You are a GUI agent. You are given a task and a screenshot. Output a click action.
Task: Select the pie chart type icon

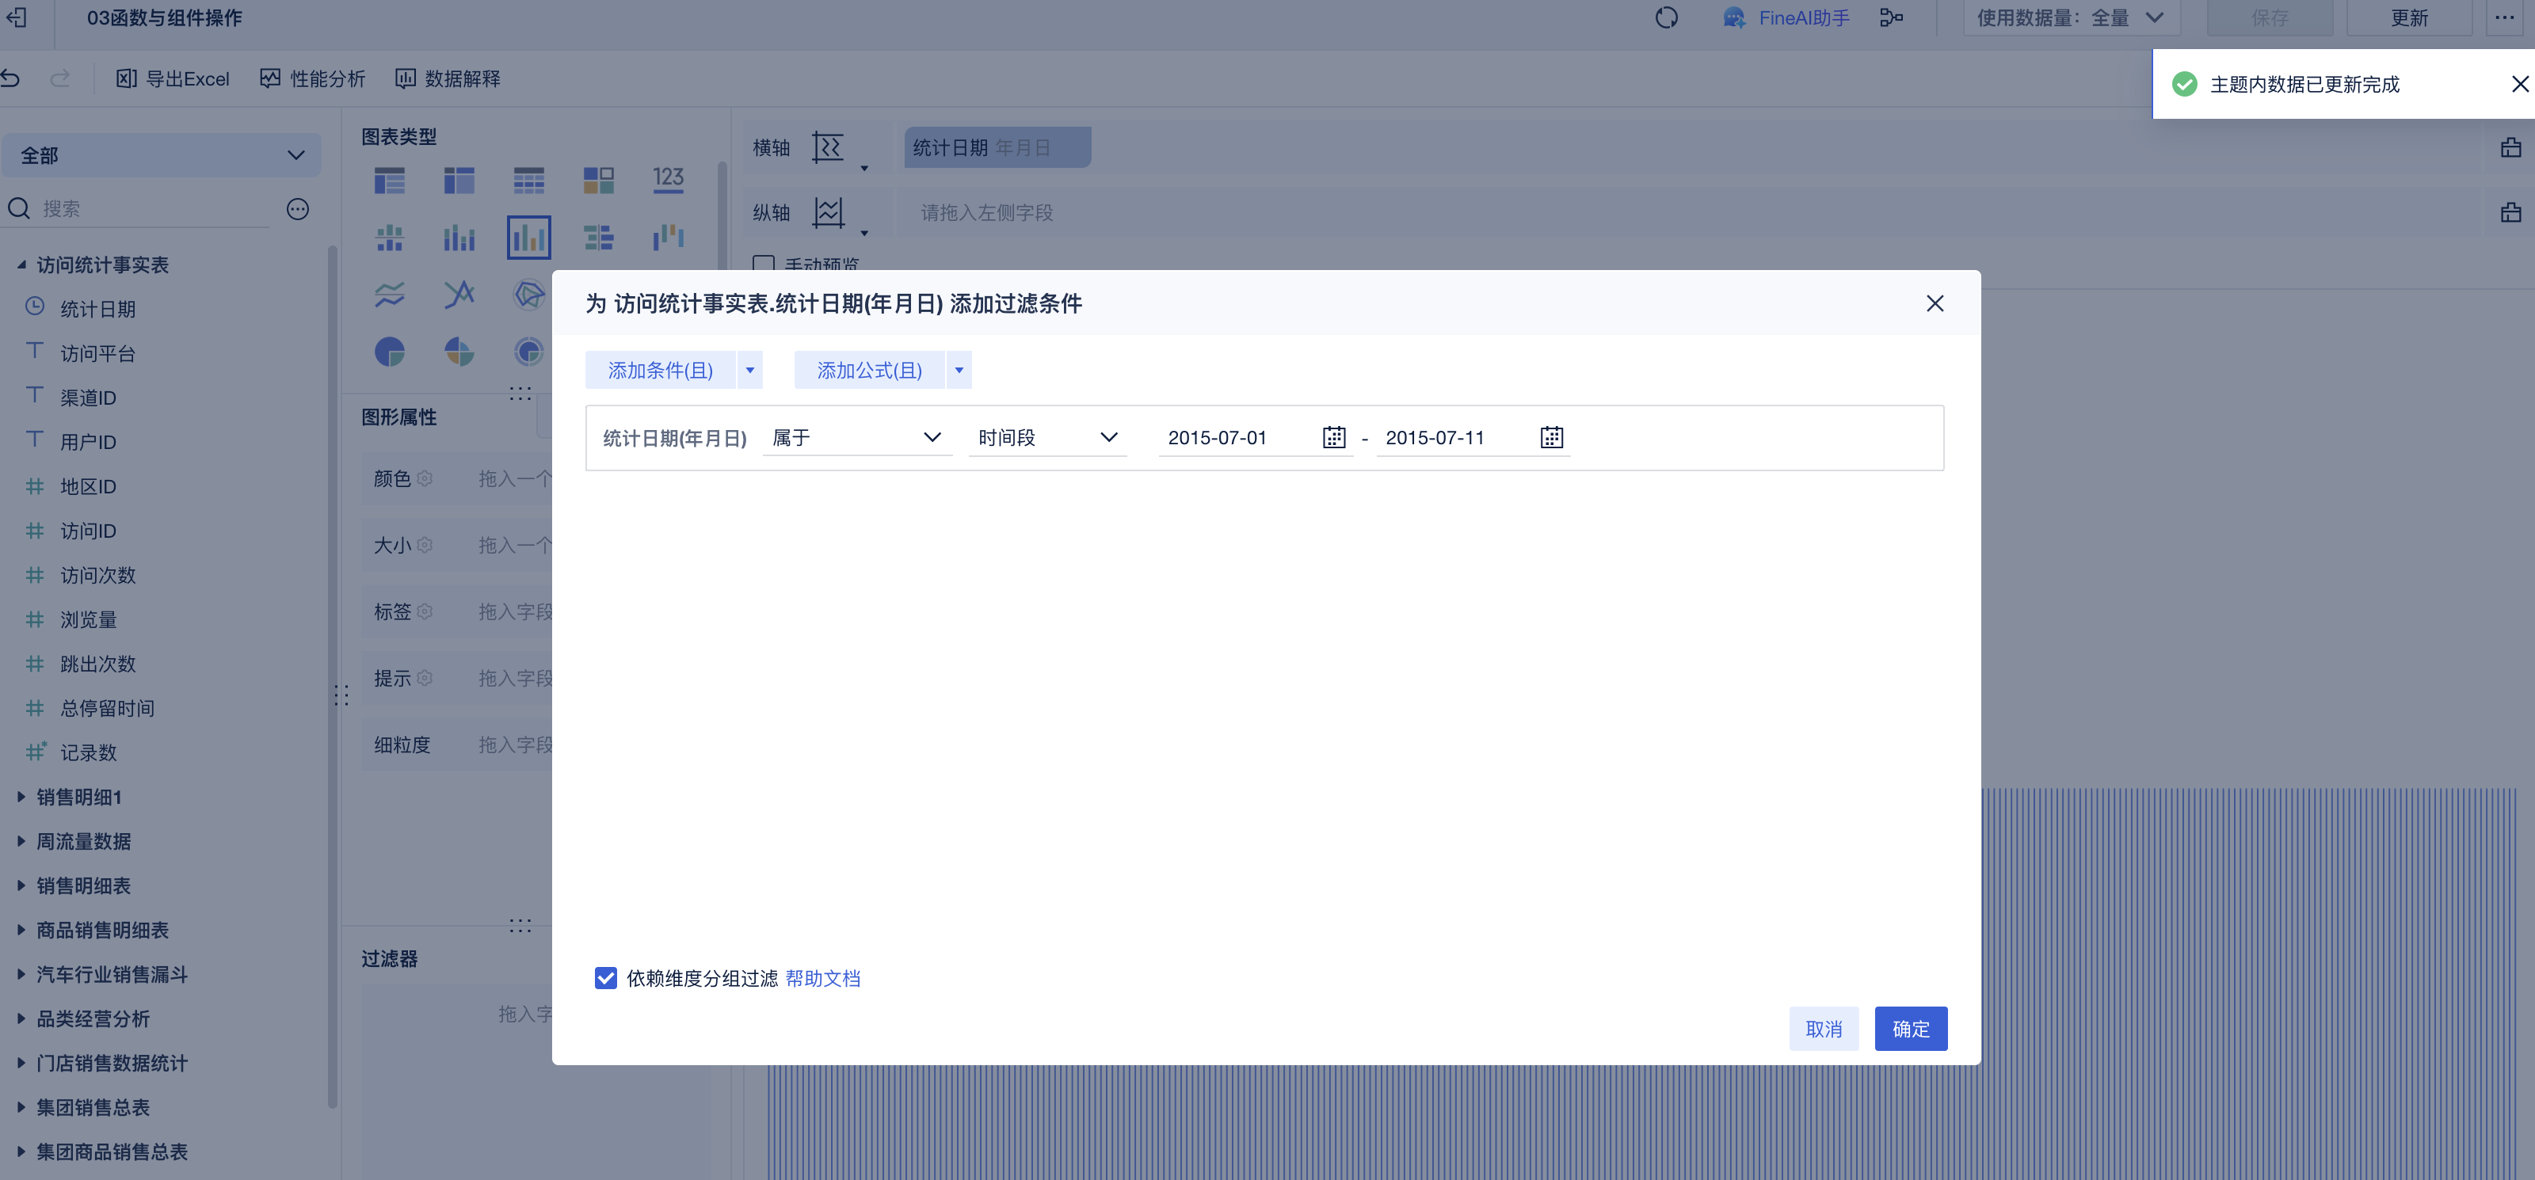click(390, 352)
